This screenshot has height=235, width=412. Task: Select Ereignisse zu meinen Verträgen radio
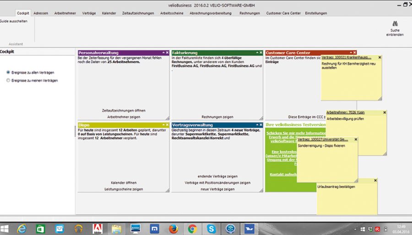click(8, 80)
